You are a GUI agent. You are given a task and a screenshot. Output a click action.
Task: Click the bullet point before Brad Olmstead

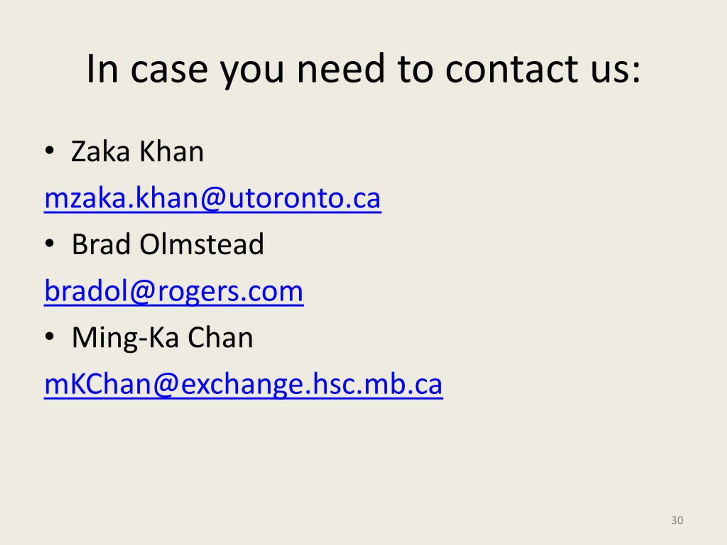pos(49,244)
